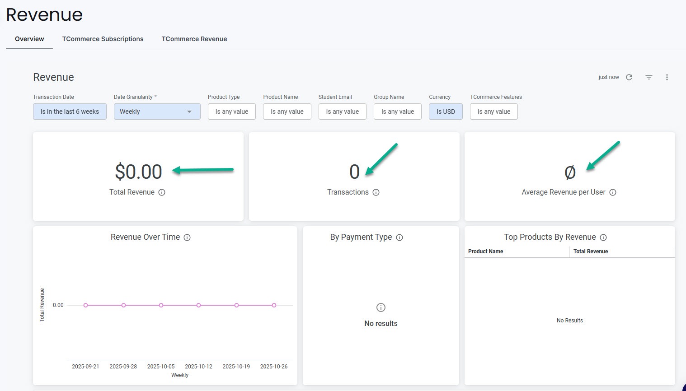Viewport: 686px width, 391px height.
Task: Switch to the Overview tab
Action: pyautogui.click(x=29, y=39)
